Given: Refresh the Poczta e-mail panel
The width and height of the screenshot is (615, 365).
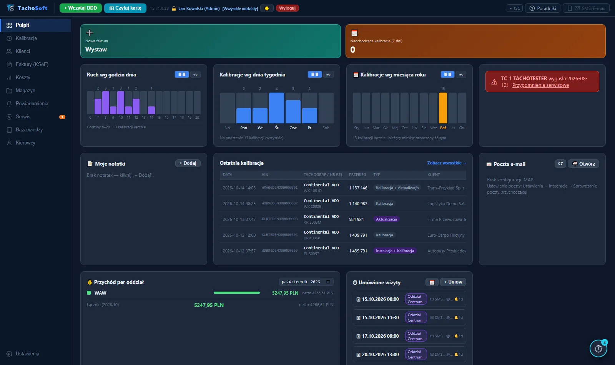Looking at the screenshot, I should tap(560, 164).
